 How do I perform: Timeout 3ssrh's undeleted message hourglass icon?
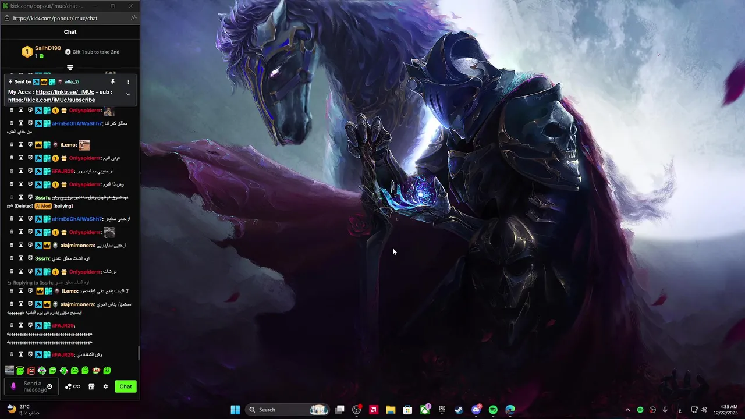(21, 258)
